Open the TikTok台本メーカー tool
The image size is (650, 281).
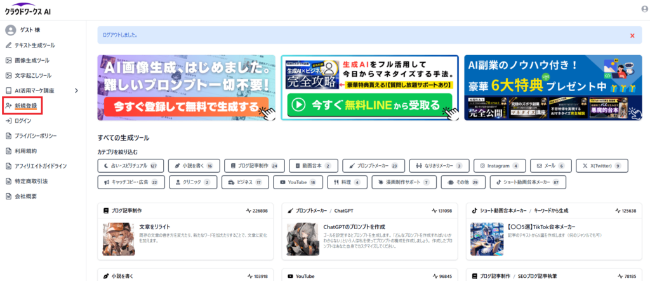coord(554,232)
